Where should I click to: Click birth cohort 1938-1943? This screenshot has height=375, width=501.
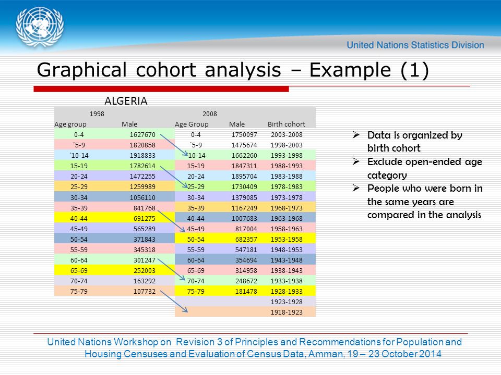pos(287,270)
